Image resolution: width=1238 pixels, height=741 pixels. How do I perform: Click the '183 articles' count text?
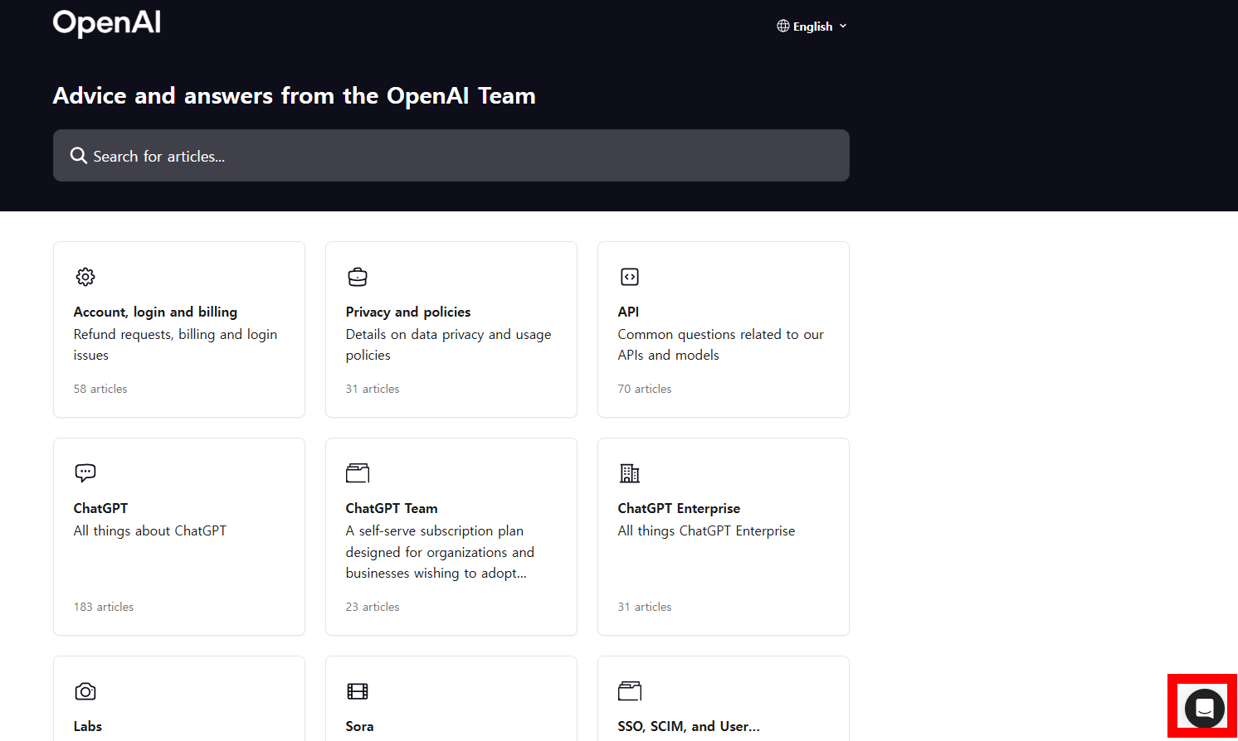pos(104,607)
